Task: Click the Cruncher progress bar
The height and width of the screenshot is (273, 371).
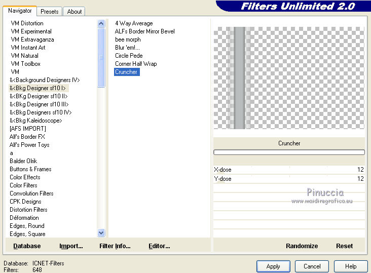Action: tap(289, 152)
